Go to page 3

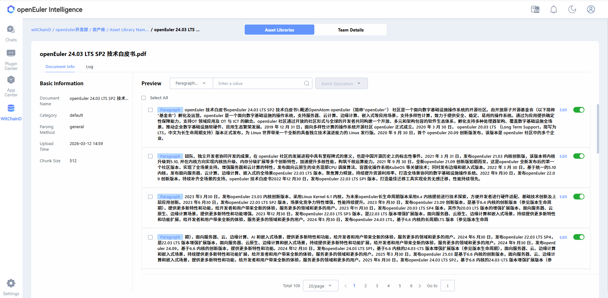tap(377, 286)
